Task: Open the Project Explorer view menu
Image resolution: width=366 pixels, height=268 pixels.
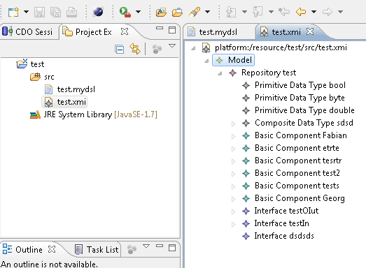Action: coord(172,46)
